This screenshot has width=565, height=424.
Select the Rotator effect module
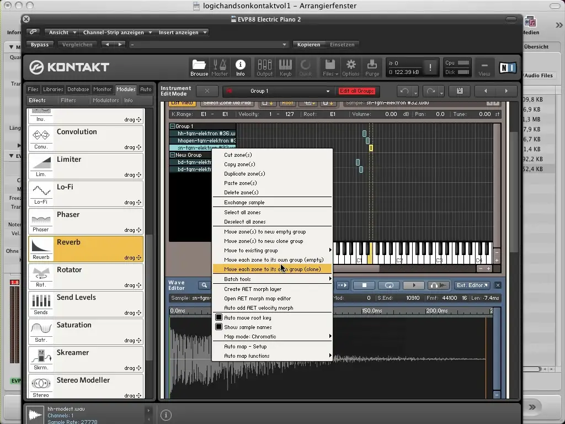(x=86, y=277)
